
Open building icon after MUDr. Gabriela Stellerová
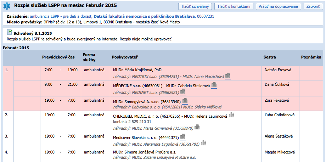[x=214, y=85]
